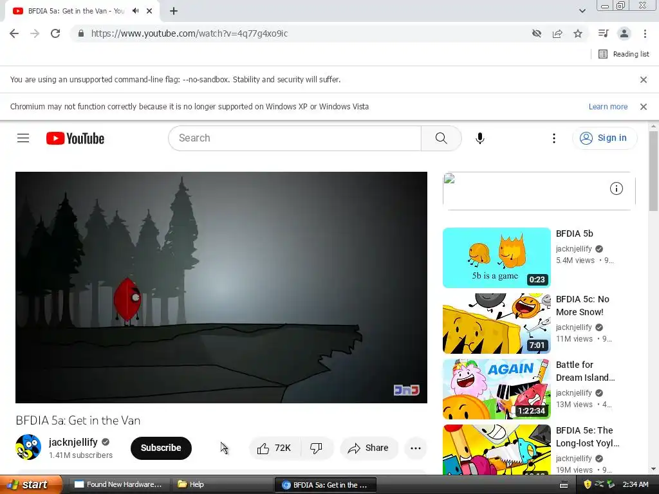Open the Learn more link

click(x=608, y=107)
